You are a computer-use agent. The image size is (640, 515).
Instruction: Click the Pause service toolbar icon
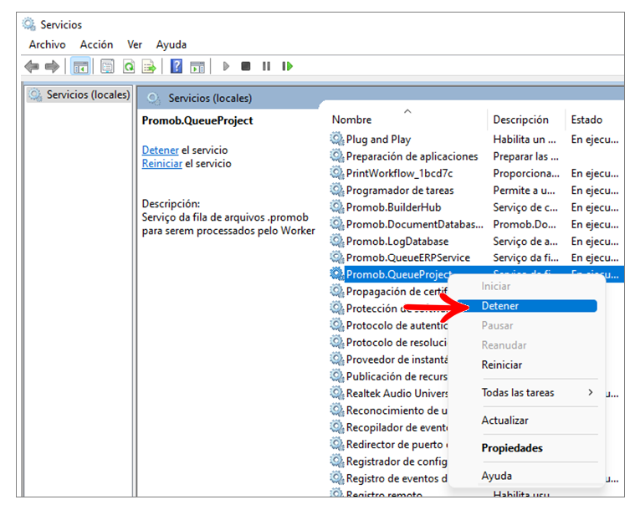pos(266,66)
